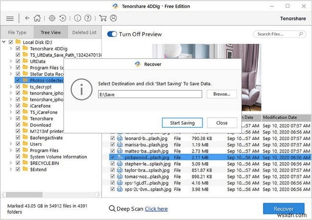Click tree panel scroll right arrow
The image size is (312, 220).
pyautogui.click(x=98, y=194)
